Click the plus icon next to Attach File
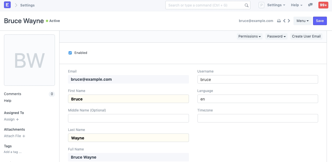This screenshot has height=162, width=332. click(24, 136)
